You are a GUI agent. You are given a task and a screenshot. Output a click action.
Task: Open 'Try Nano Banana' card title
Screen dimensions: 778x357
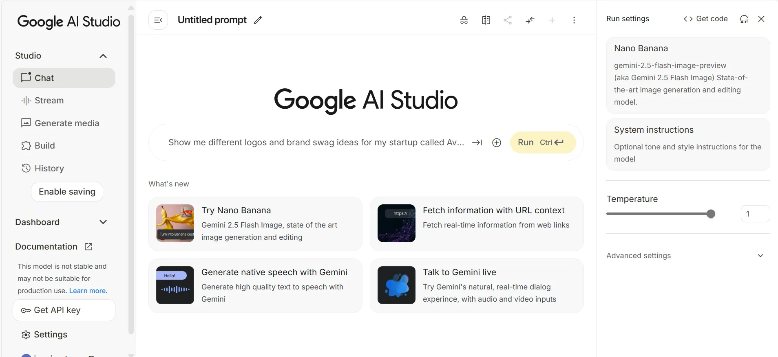click(236, 210)
